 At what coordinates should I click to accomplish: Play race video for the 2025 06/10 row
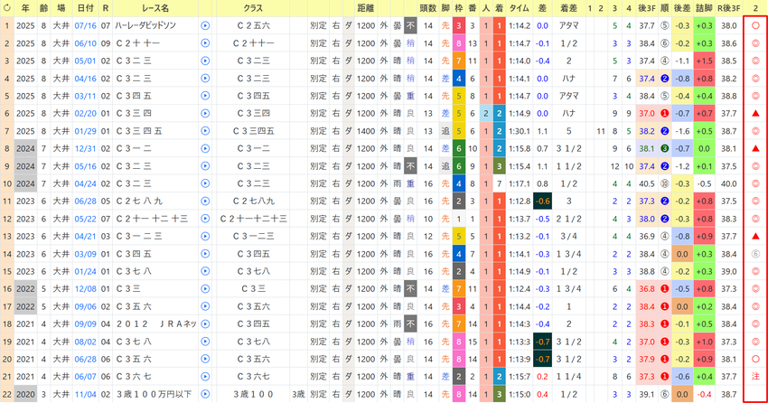205,43
